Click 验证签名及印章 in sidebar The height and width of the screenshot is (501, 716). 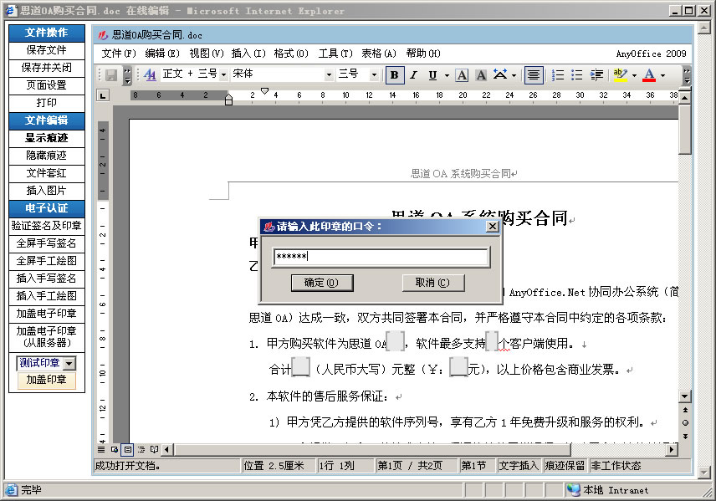tap(47, 226)
